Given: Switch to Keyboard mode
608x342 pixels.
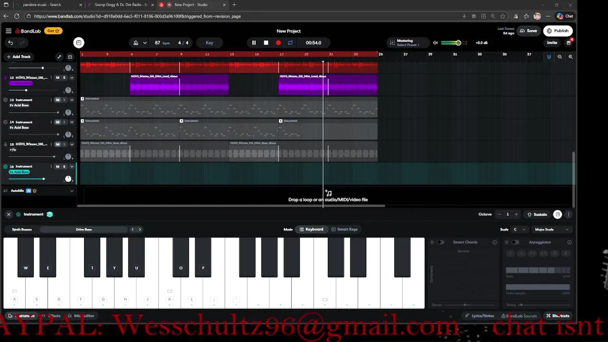Looking at the screenshot, I should point(311,229).
